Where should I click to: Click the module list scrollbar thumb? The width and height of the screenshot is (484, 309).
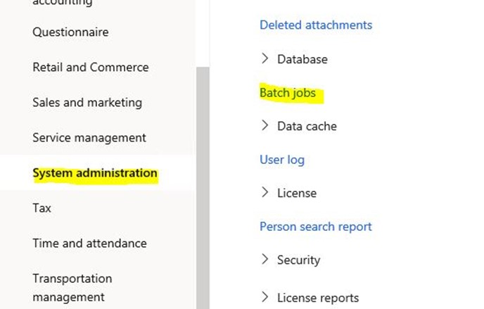pyautogui.click(x=203, y=183)
